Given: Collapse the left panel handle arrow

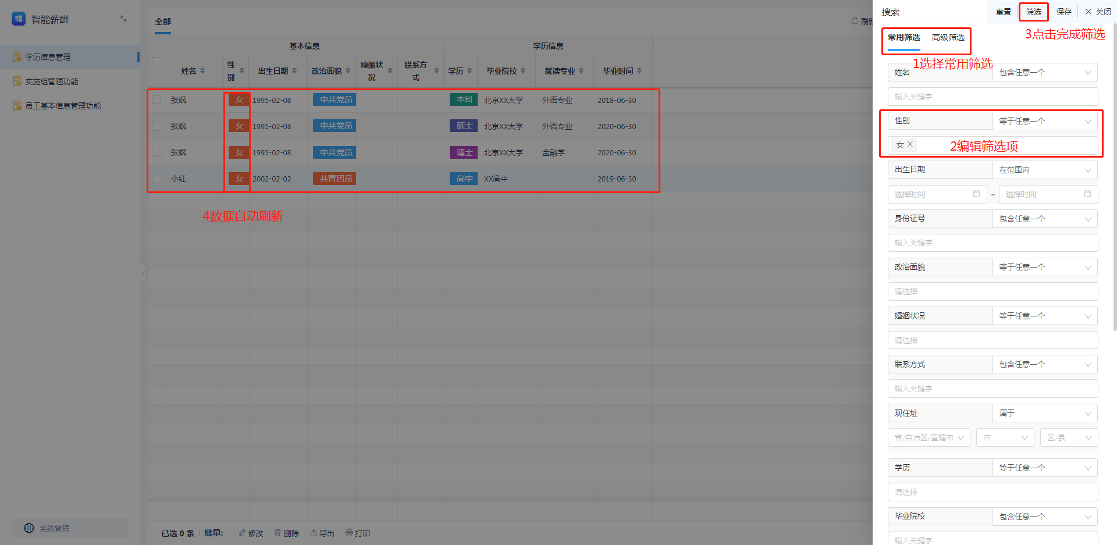Looking at the screenshot, I should point(143,273).
